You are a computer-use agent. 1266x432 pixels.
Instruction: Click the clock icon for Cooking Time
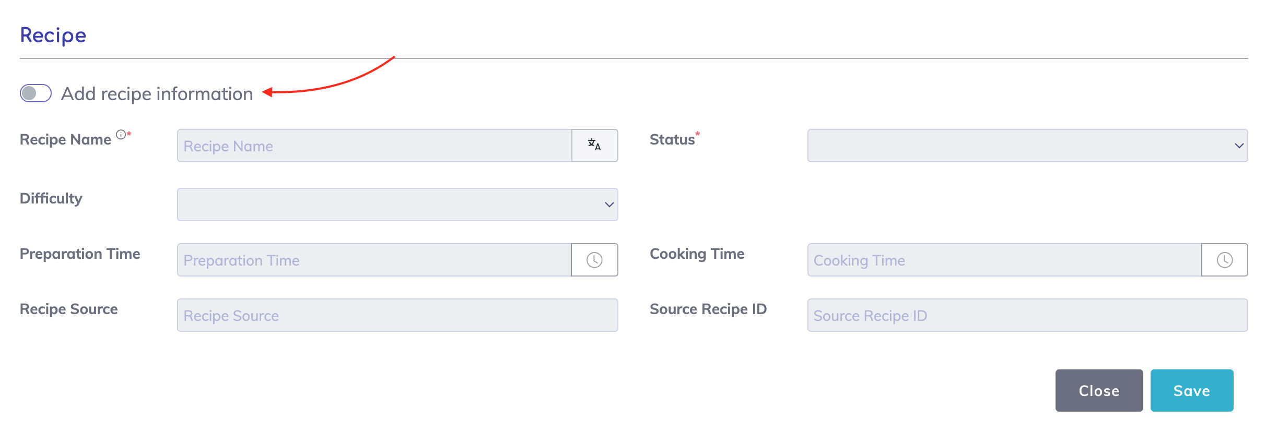(1224, 260)
